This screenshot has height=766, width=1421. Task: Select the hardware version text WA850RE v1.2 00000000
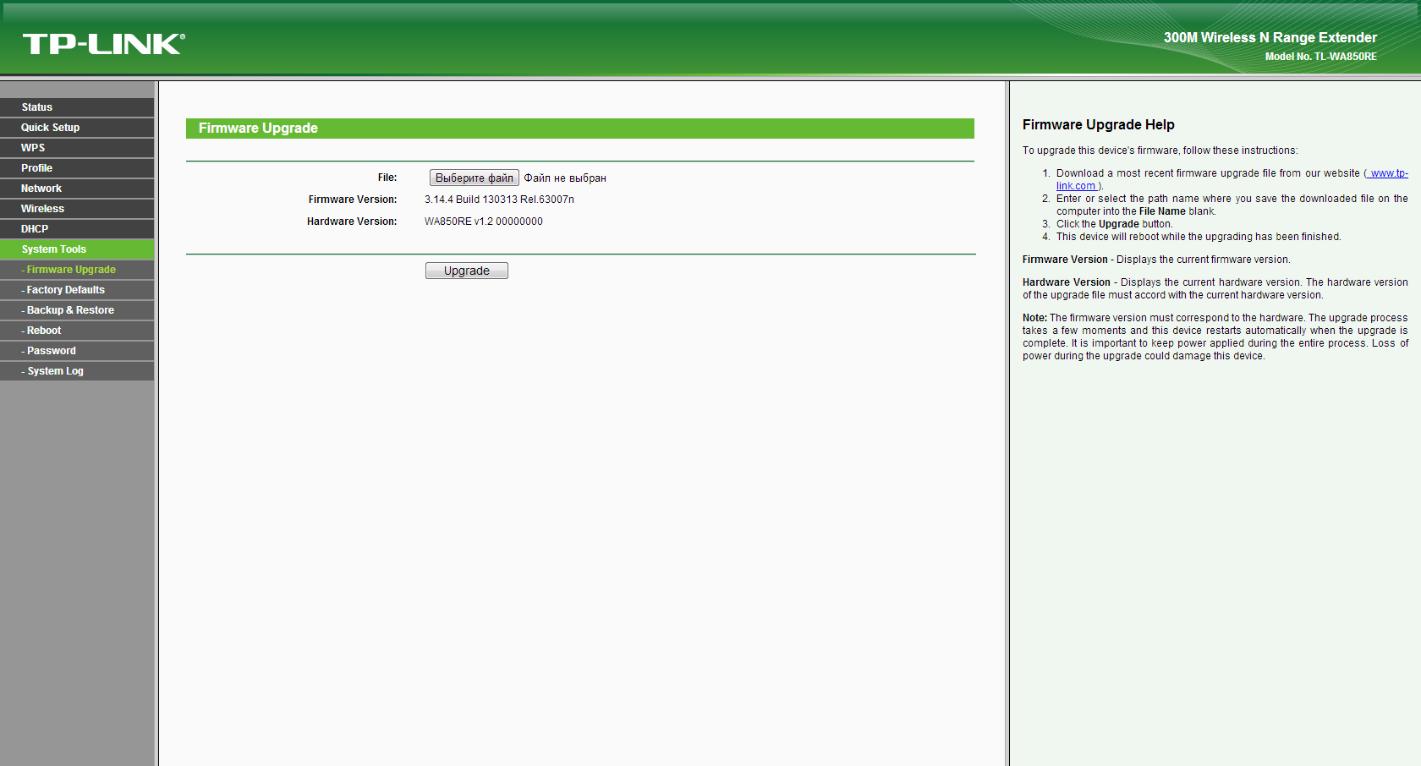click(x=484, y=222)
